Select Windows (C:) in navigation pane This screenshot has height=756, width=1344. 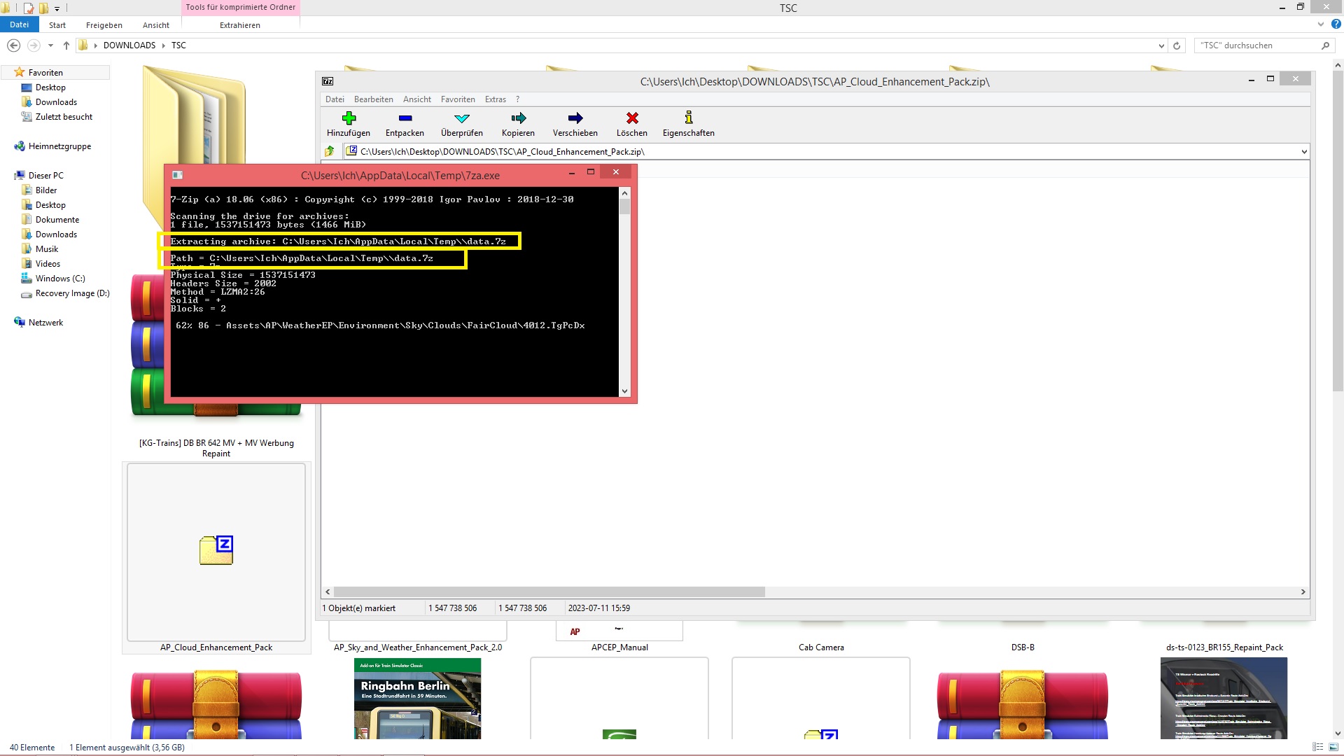coord(60,279)
